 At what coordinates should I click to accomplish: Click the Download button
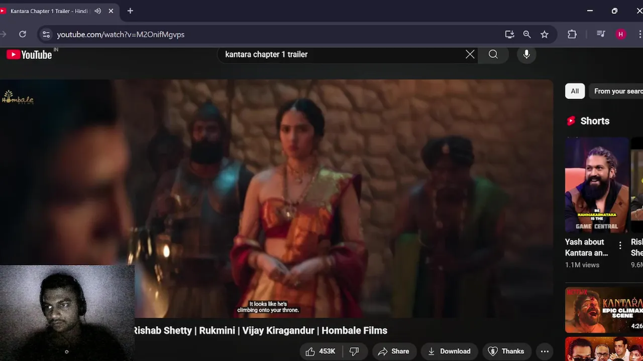pyautogui.click(x=449, y=351)
